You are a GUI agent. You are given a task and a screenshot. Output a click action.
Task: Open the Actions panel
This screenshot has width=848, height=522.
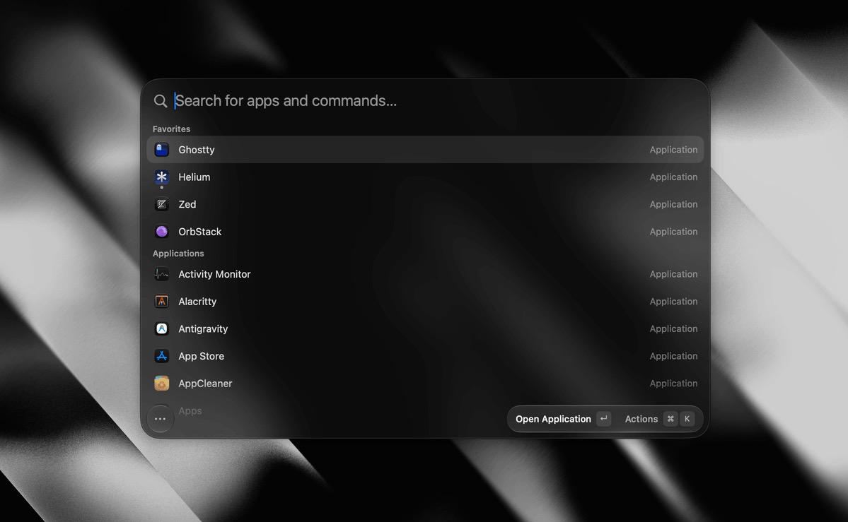pyautogui.click(x=641, y=419)
